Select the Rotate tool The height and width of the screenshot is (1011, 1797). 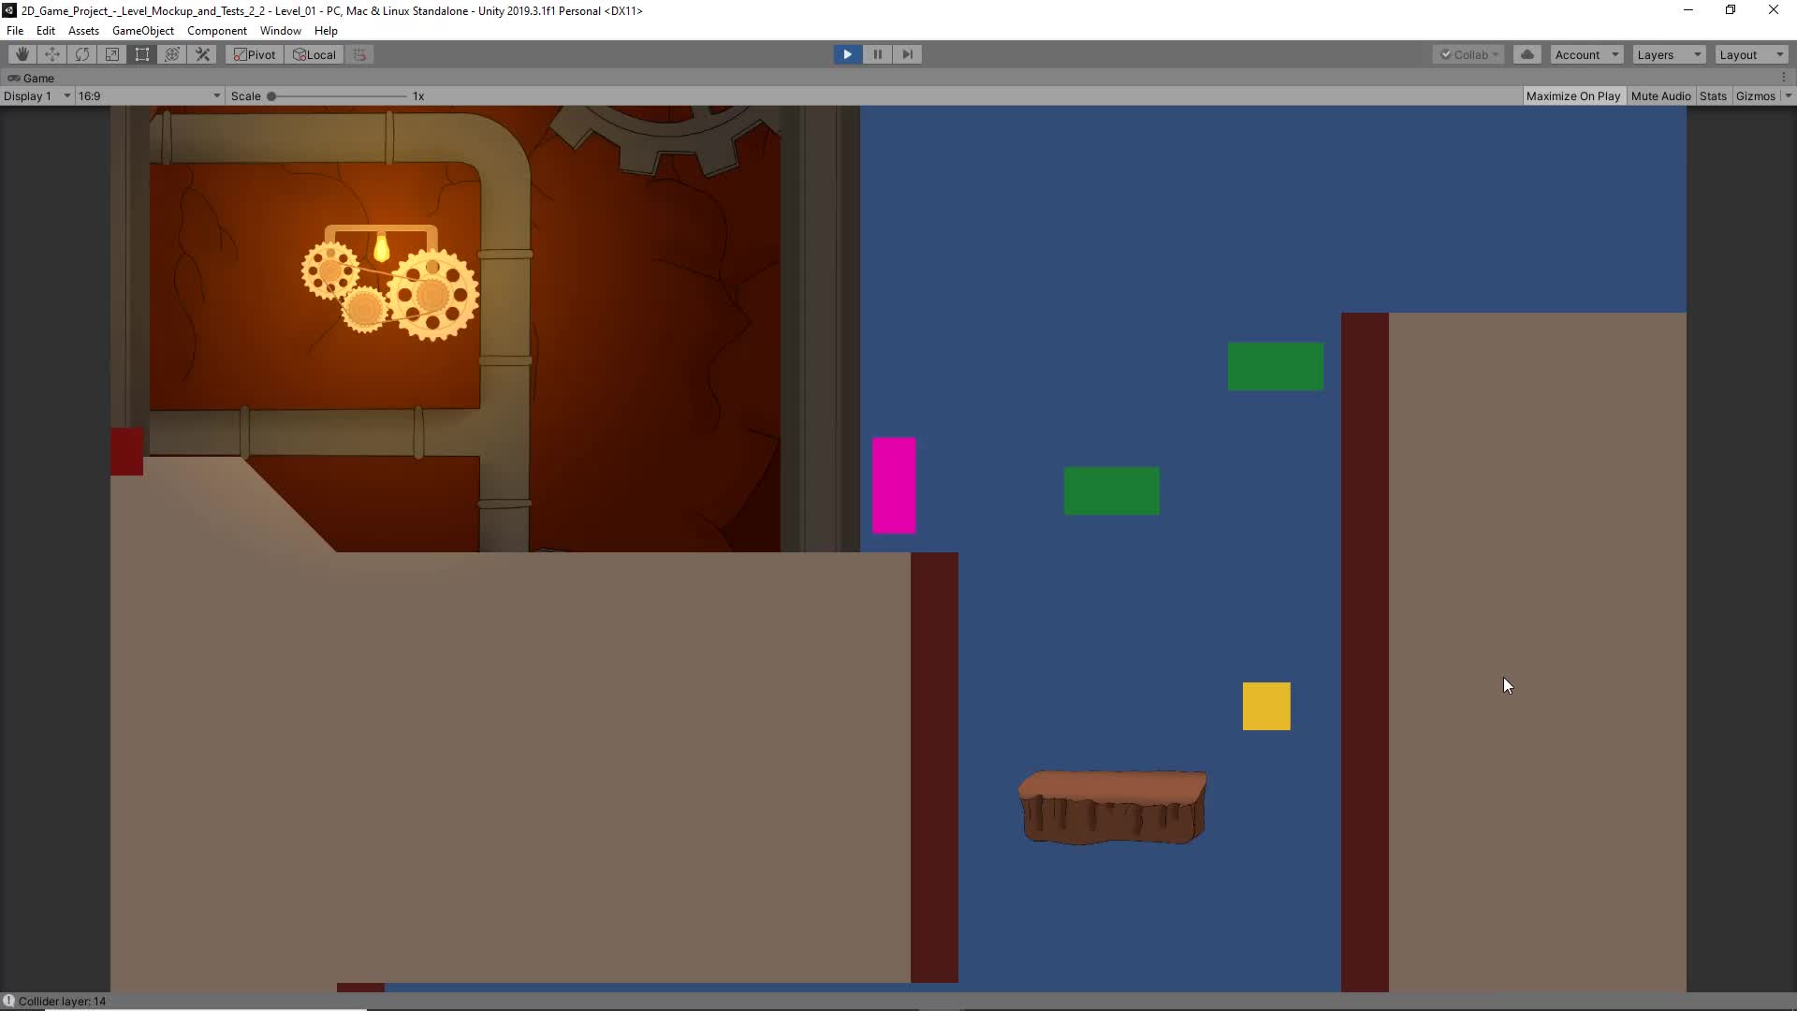point(82,54)
